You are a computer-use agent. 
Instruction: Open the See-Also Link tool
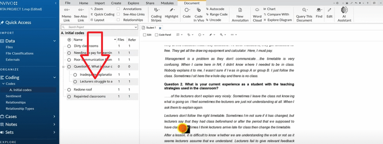pyautogui.click(x=81, y=15)
